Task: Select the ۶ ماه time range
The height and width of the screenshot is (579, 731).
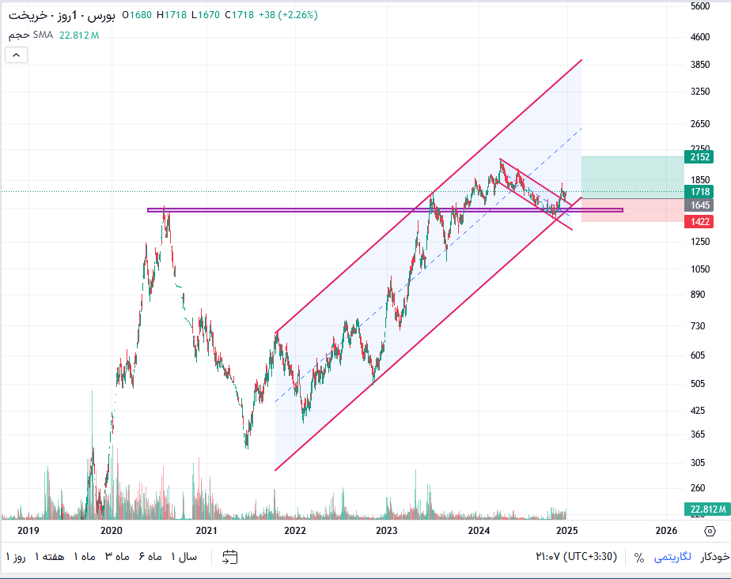Action: (150, 557)
